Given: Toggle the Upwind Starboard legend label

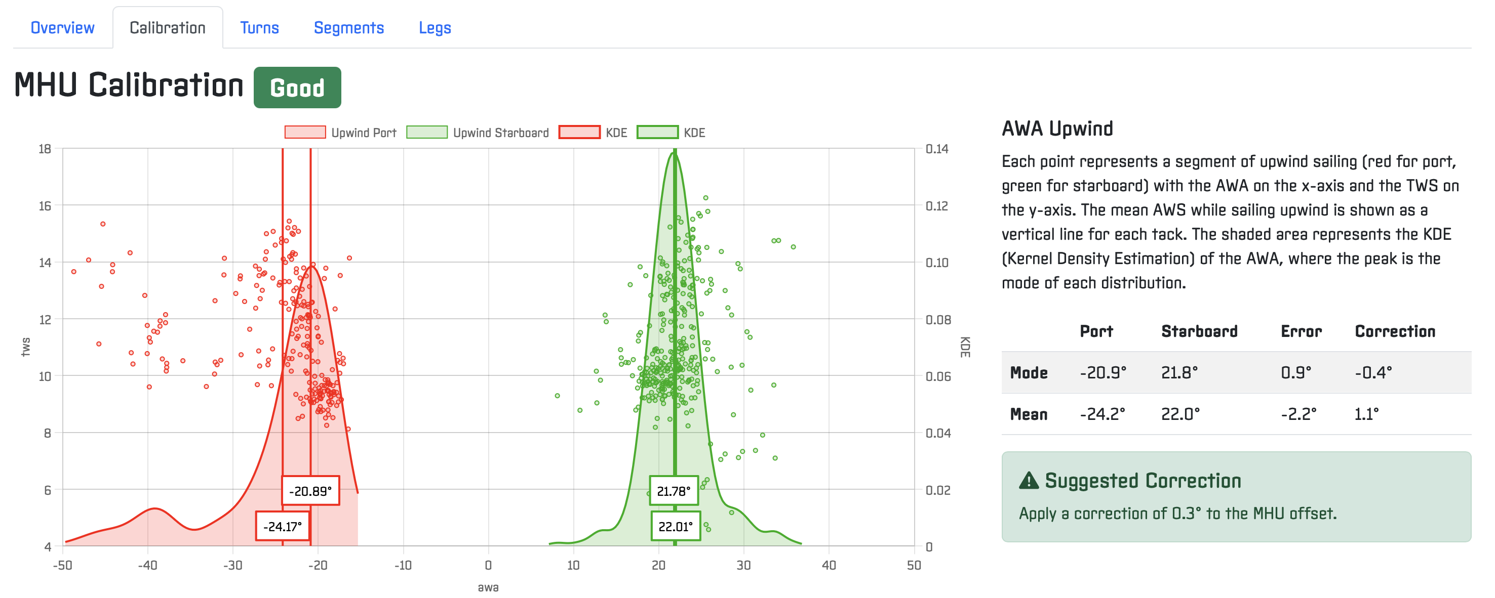Looking at the screenshot, I should 500,133.
